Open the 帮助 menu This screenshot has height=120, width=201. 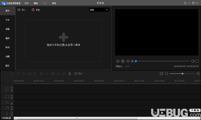[54, 3]
